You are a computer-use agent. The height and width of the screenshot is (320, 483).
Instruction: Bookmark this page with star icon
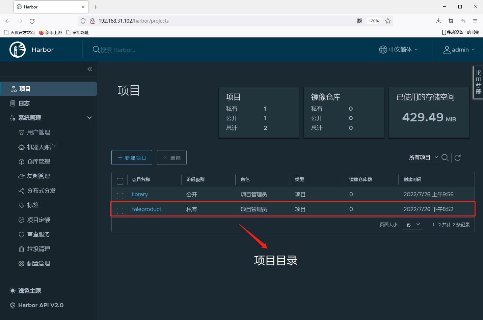point(388,21)
